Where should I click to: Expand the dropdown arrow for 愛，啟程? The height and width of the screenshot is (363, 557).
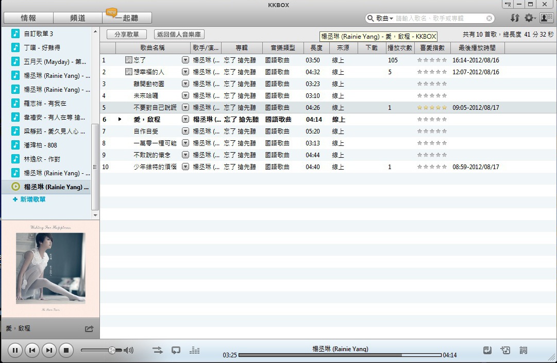[185, 120]
